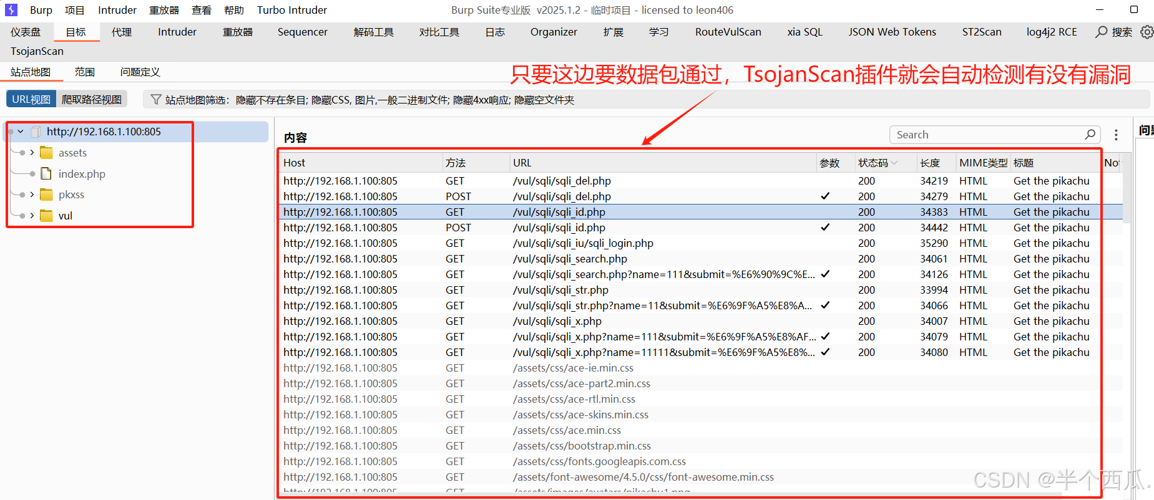Sort by the 状态码 column header
This screenshot has height=500, width=1154.
[884, 163]
